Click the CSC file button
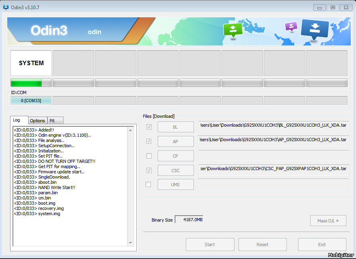Screen dimensions: 356x259 click(x=176, y=171)
